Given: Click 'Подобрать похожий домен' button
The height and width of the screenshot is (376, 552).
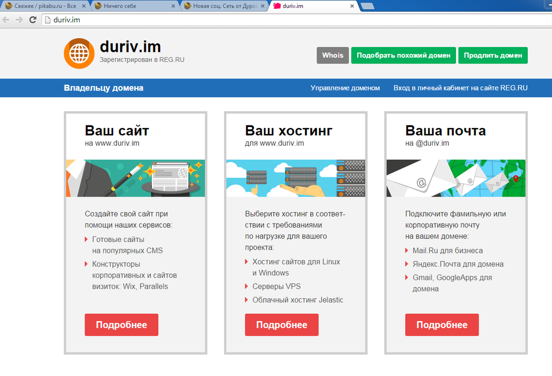Looking at the screenshot, I should (x=404, y=55).
